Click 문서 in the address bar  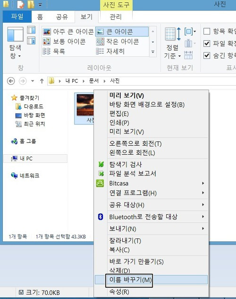[94, 81]
